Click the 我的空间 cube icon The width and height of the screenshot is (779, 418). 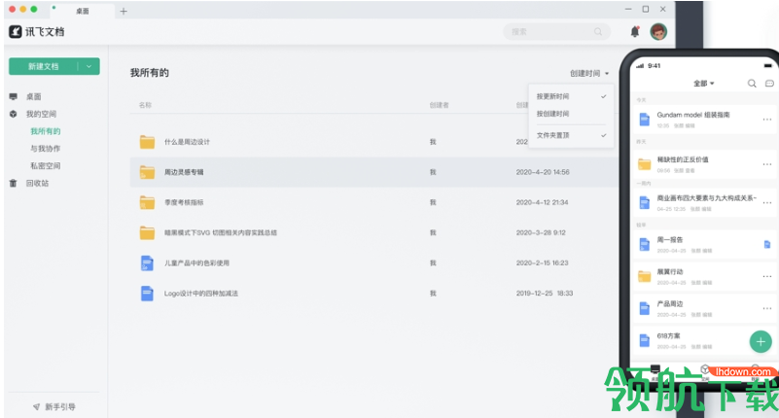tap(14, 114)
